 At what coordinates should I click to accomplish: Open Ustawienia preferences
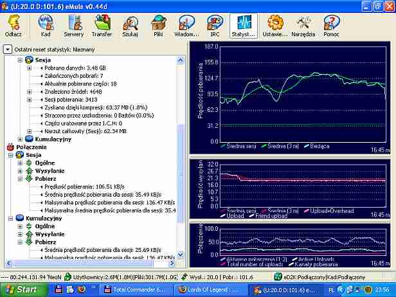coord(275,26)
